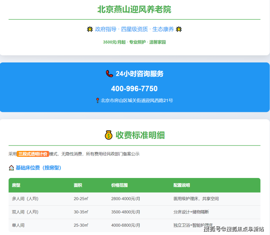Image resolution: width=270 pixels, height=235 pixels.
Task: Click the right starburst icon after 生态康养
Action: tap(179, 29)
